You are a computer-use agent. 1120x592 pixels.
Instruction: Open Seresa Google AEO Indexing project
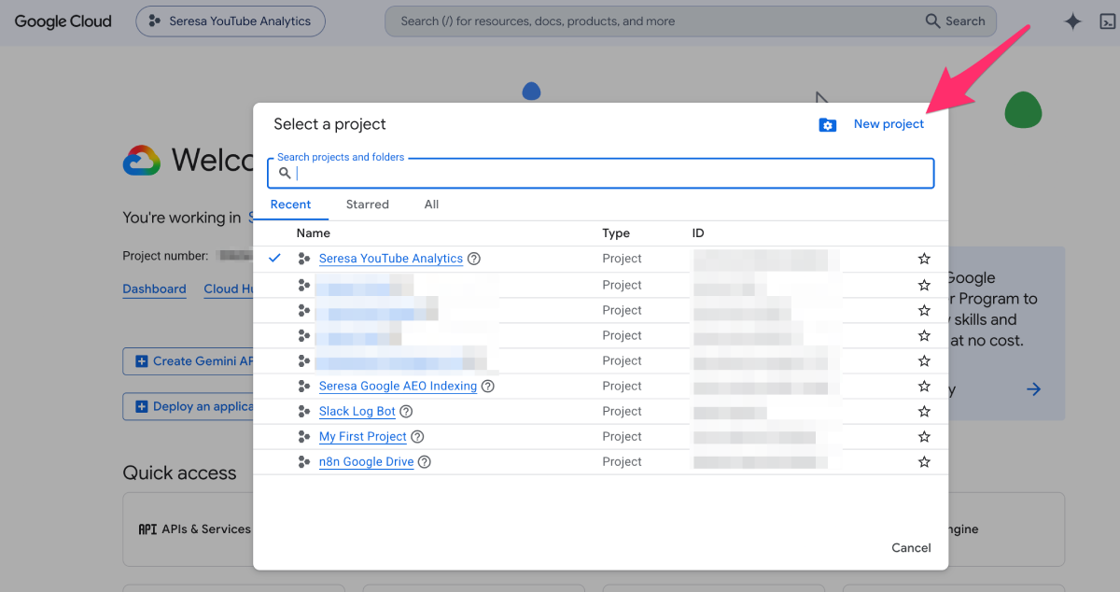[398, 386]
